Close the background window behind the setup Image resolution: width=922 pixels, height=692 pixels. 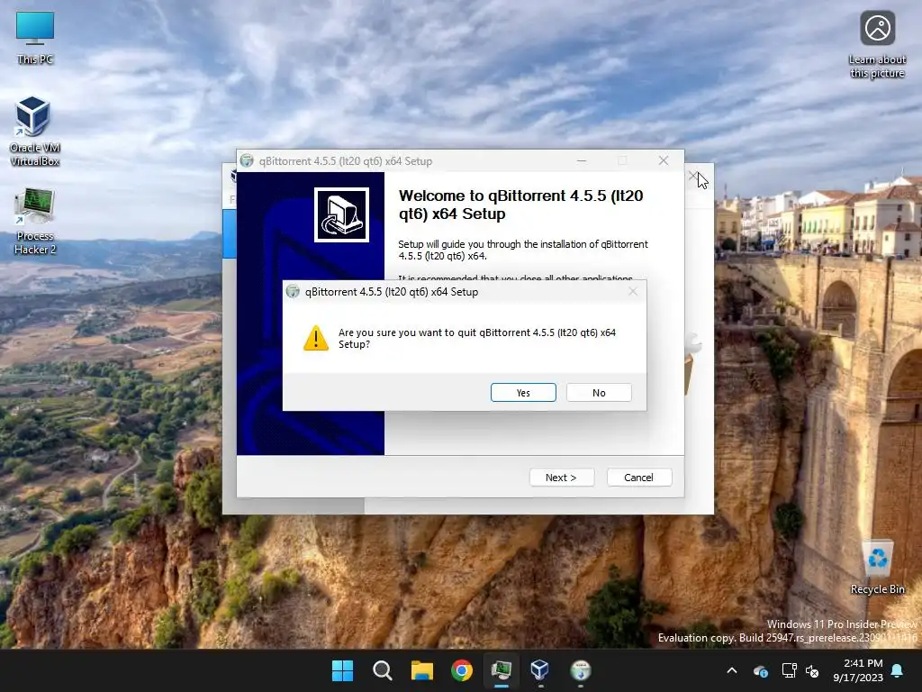click(x=693, y=176)
